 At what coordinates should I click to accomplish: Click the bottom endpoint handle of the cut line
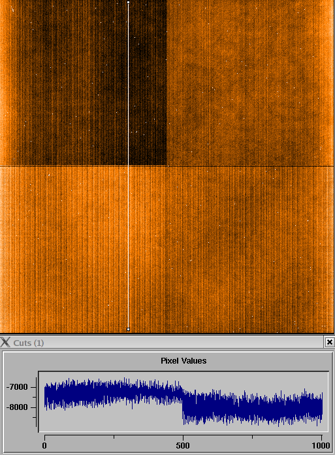pos(128,330)
